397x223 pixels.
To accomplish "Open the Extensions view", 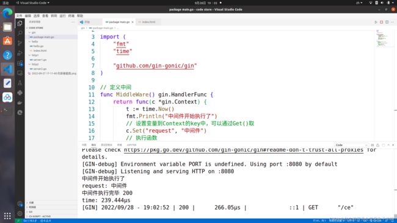I will (x=20, y=63).
